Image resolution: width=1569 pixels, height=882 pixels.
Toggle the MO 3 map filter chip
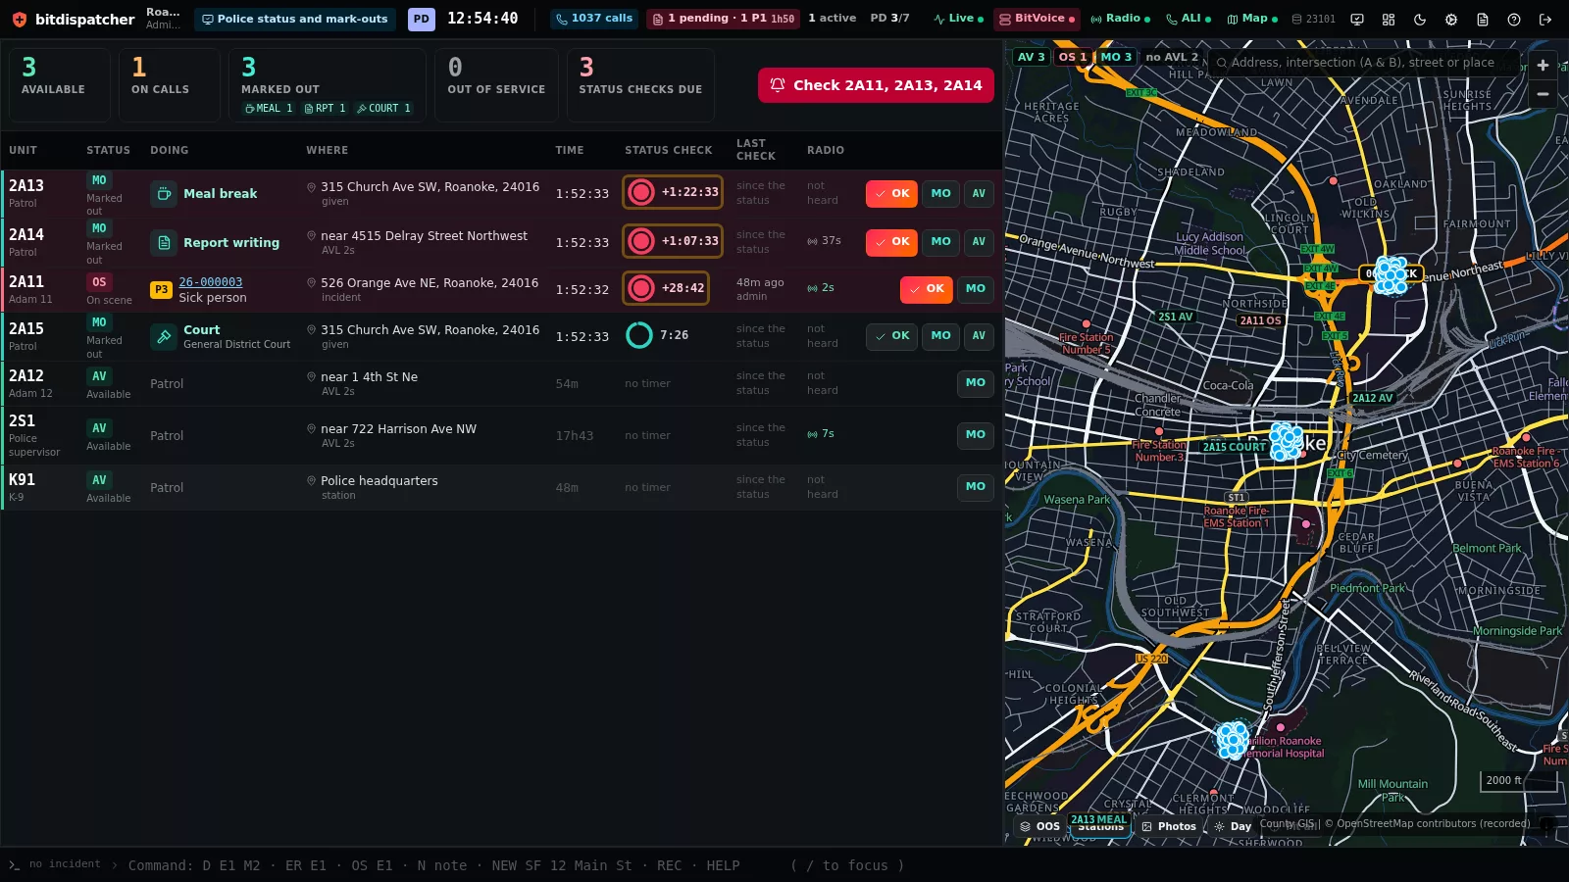pos(1116,57)
